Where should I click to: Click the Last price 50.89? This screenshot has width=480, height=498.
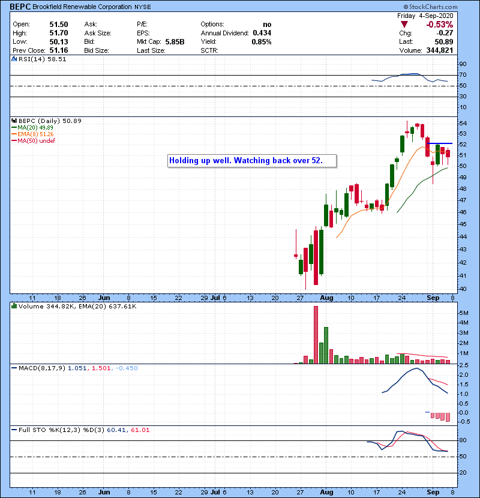(444, 41)
